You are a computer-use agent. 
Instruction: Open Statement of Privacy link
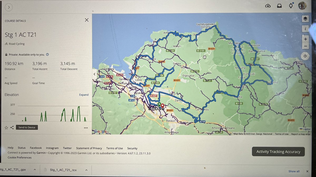[89, 148]
